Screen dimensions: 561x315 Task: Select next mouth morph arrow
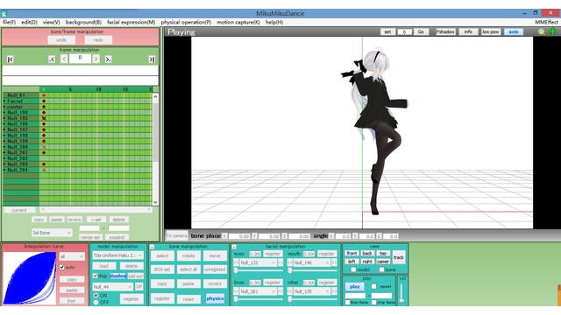pos(334,262)
